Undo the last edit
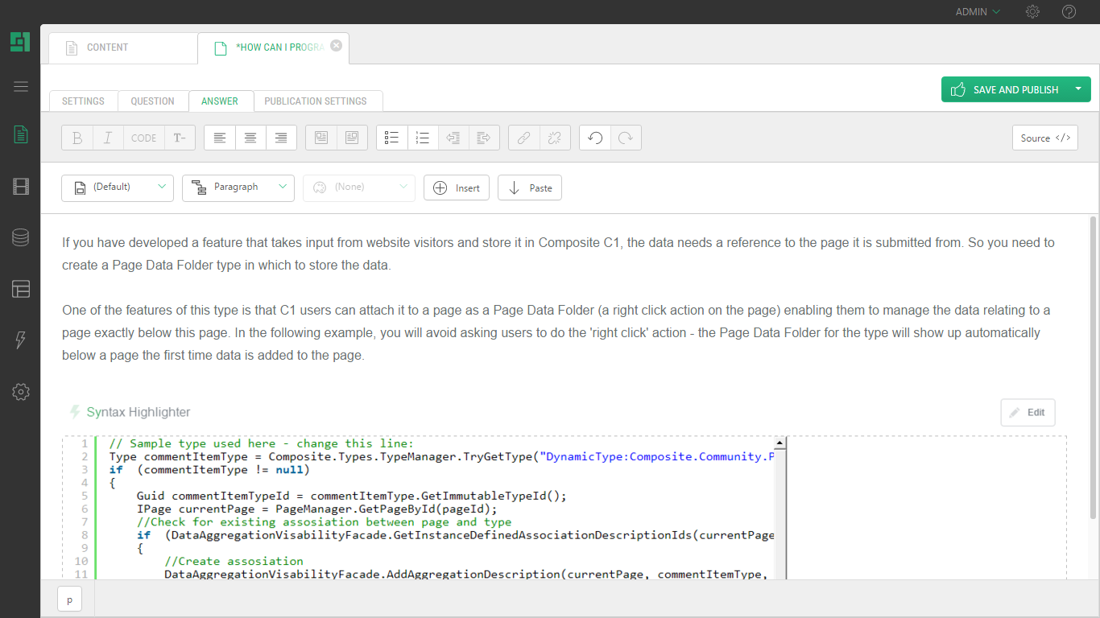 [595, 138]
